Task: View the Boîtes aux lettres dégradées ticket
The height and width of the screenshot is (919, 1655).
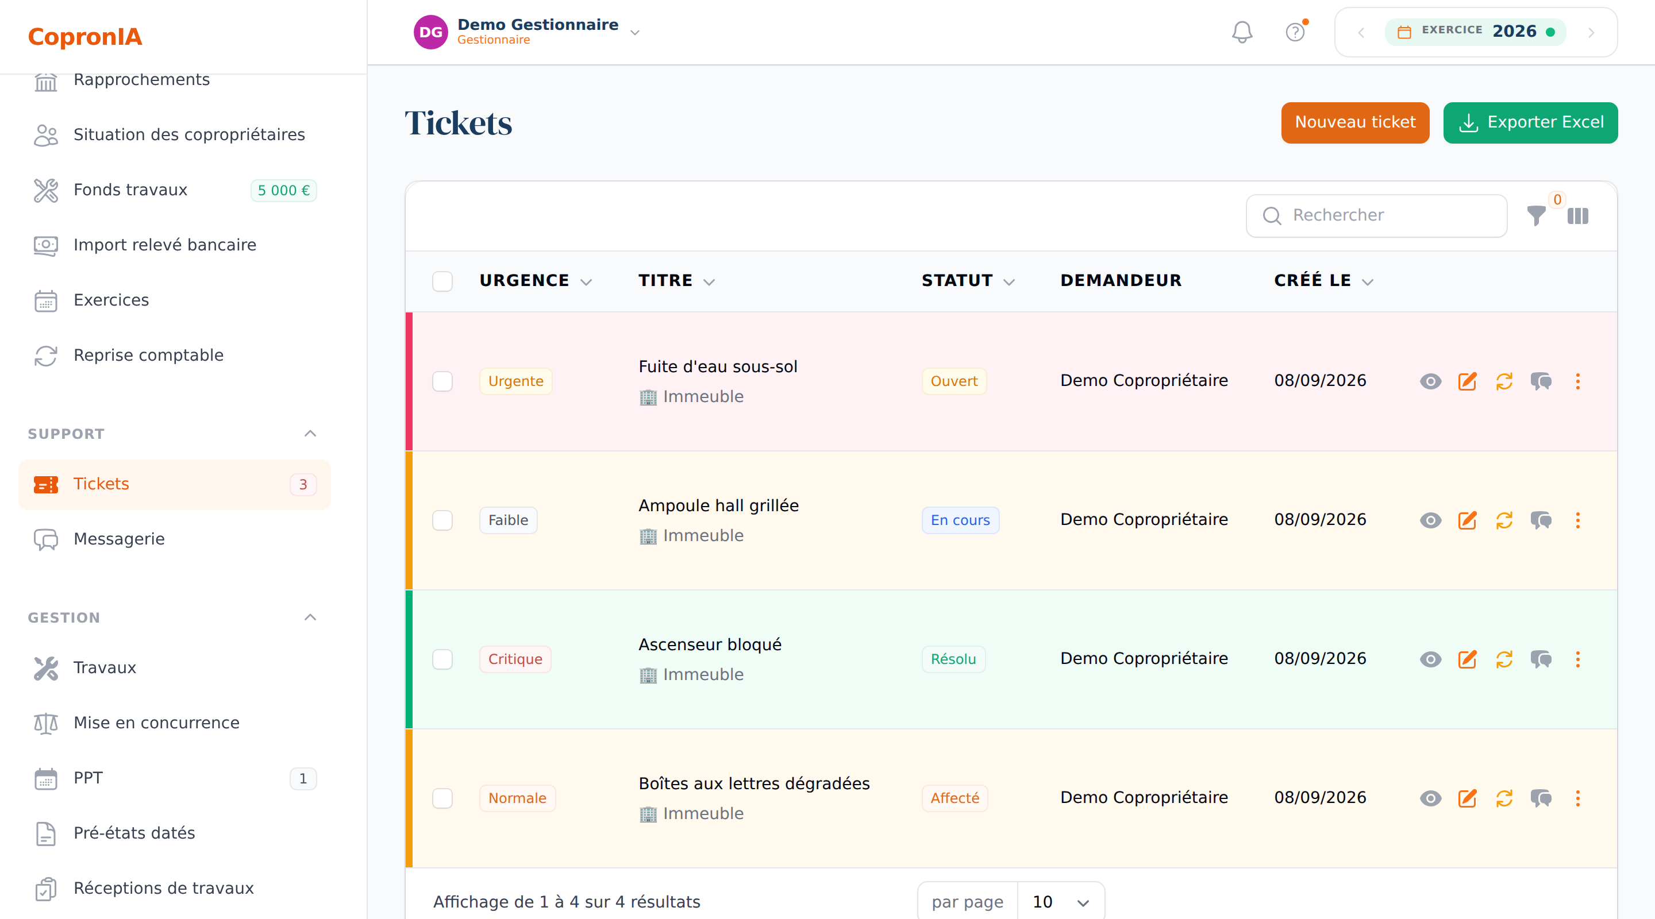Action: 1430,798
